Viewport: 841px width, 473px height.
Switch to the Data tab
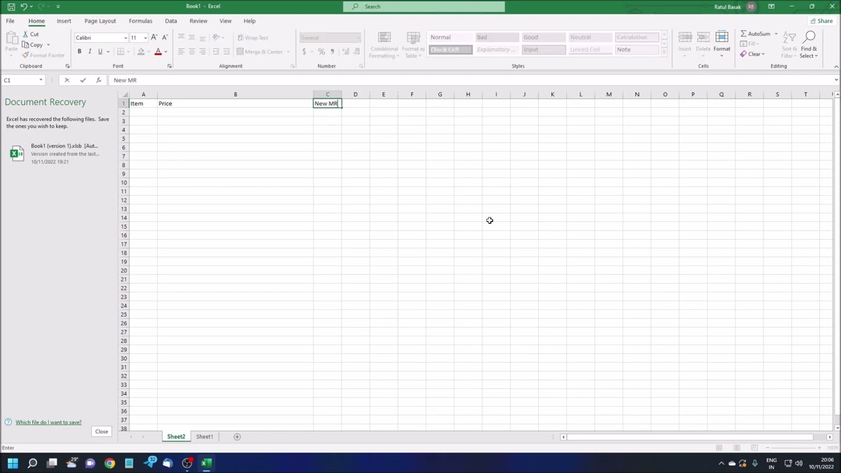(x=171, y=21)
